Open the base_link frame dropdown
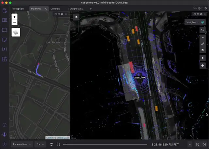The height and width of the screenshot is (149, 209). pos(192,22)
